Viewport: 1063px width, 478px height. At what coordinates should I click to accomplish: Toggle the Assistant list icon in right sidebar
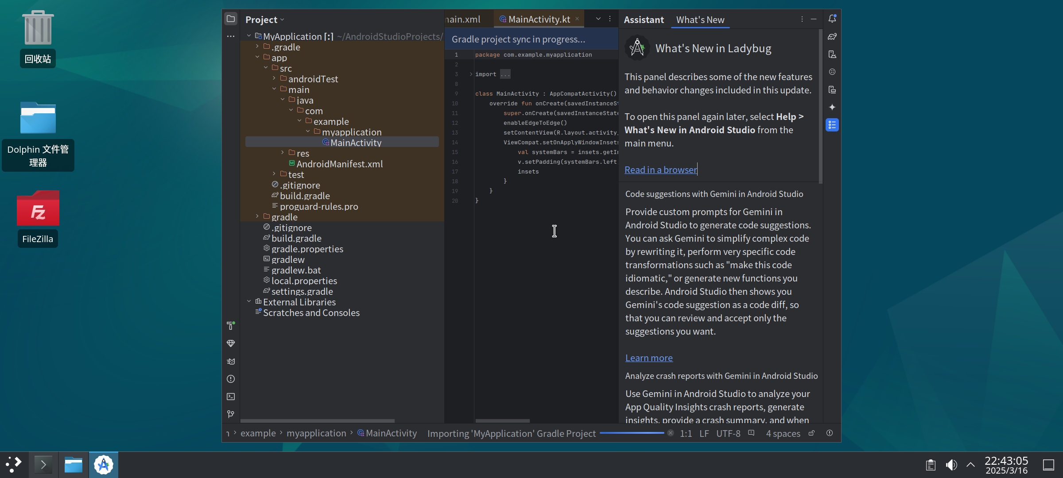(832, 125)
